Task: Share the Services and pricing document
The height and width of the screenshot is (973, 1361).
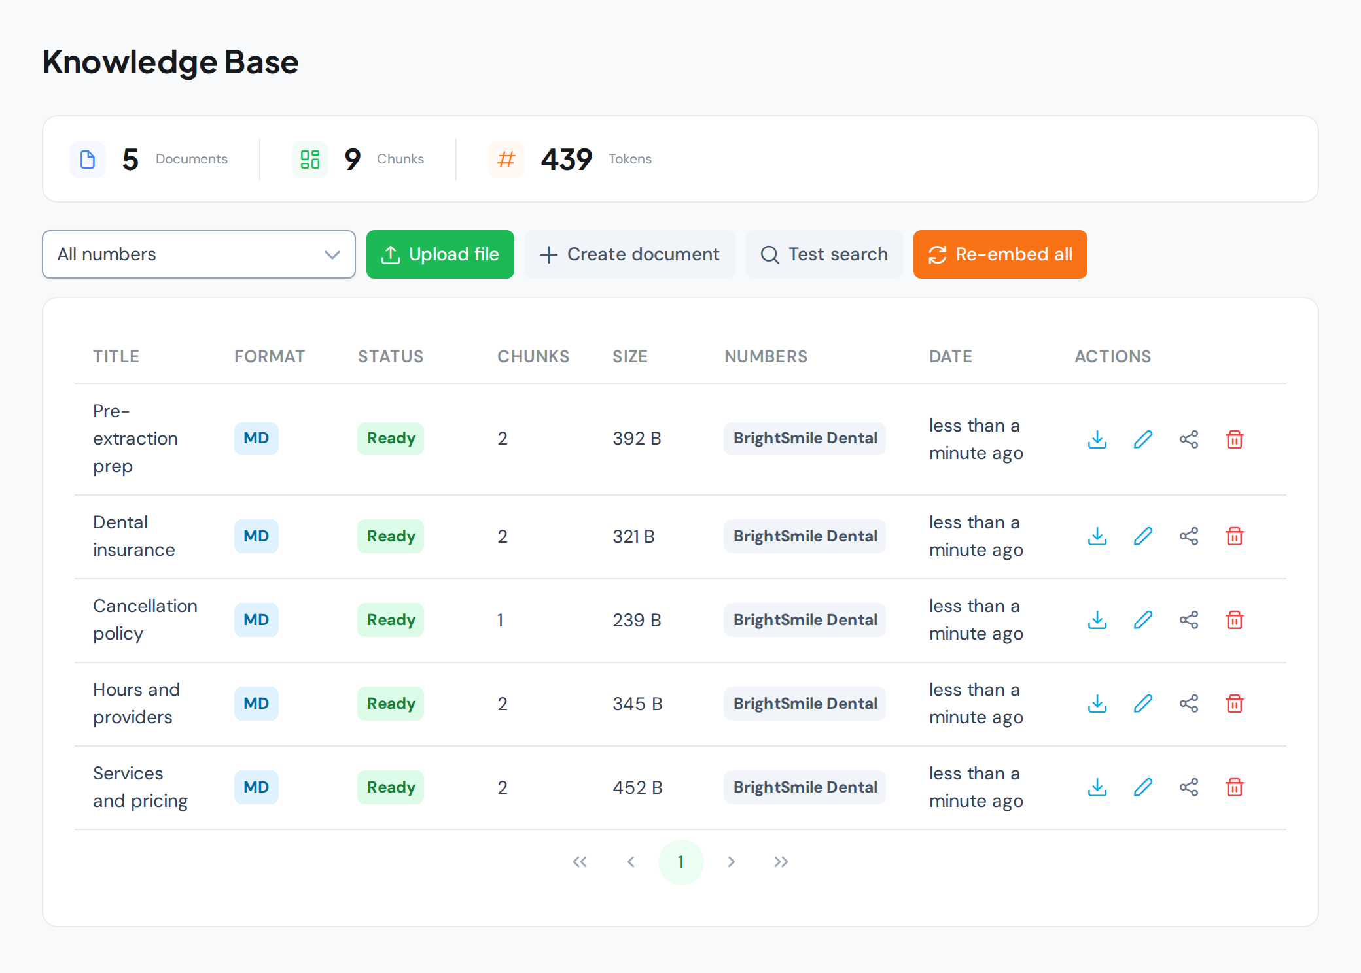Action: (1189, 787)
